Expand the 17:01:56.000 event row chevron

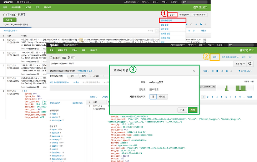[x=4, y=91]
